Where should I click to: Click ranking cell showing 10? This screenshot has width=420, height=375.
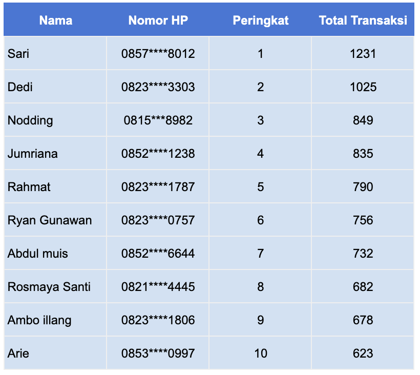(x=261, y=353)
